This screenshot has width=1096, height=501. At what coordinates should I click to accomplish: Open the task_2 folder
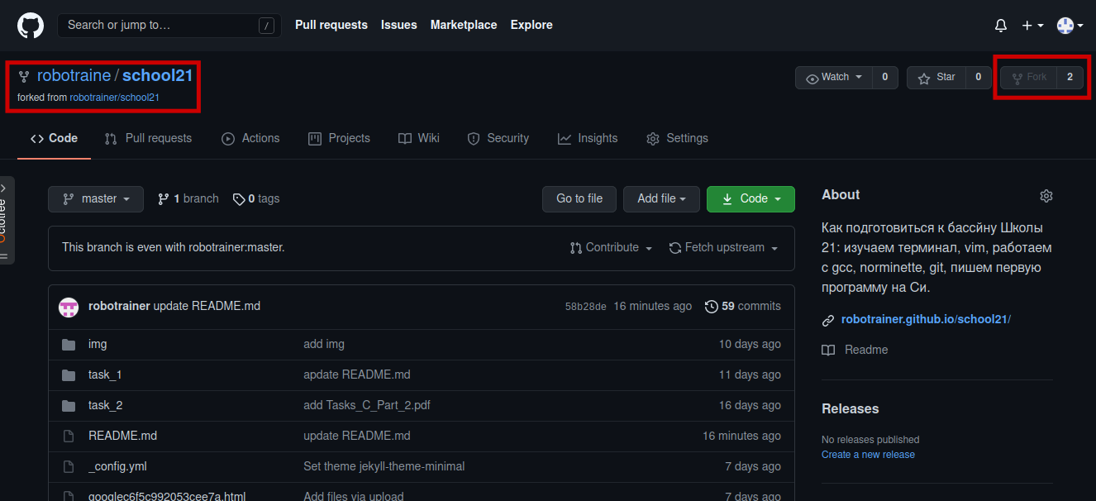click(105, 405)
